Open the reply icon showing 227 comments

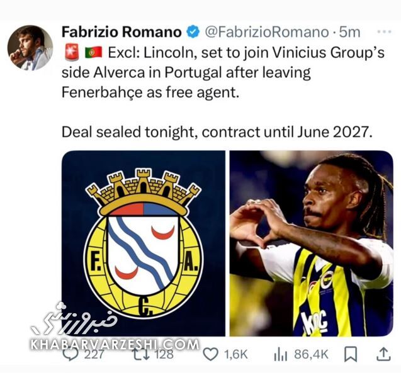[x=71, y=355]
